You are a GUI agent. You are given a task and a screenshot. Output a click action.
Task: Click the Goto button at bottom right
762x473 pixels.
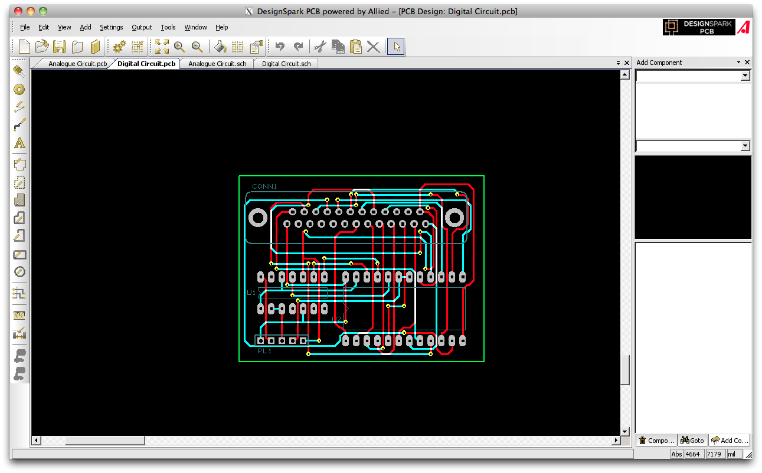point(692,440)
